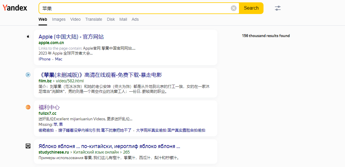
Task: Open the Apple (中国大陆) result title
Action: pyautogui.click(x=71, y=37)
